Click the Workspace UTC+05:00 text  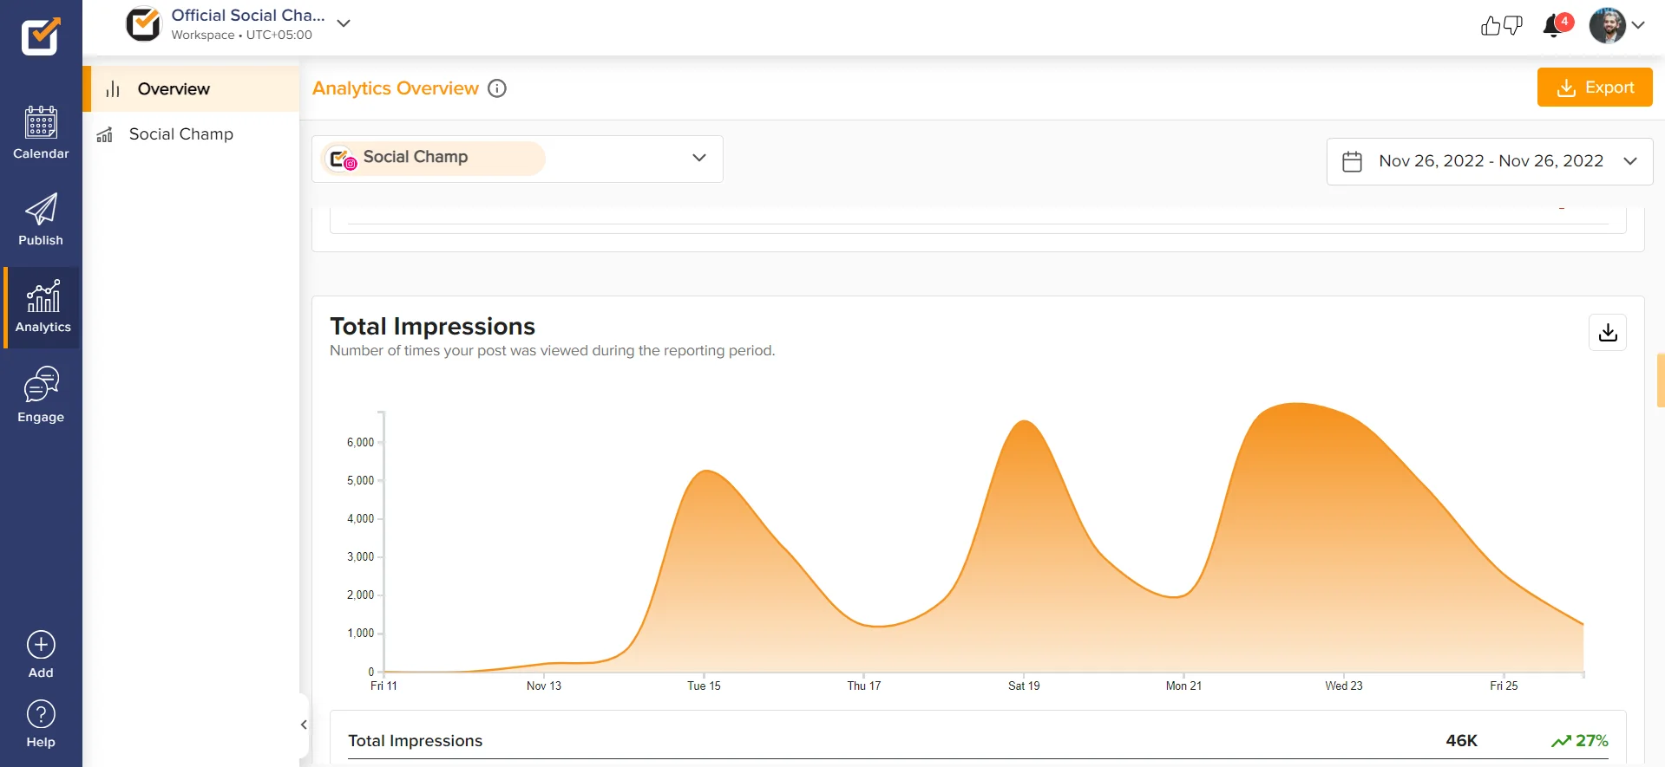click(241, 35)
